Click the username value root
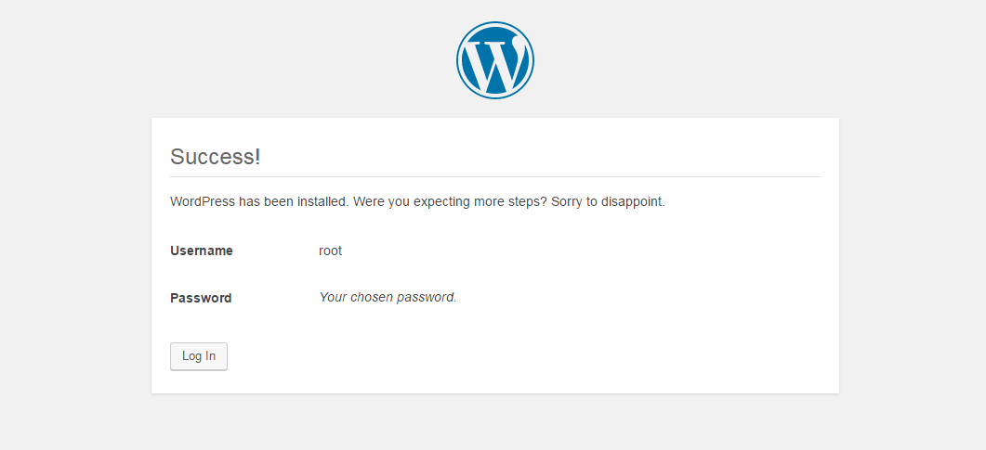The width and height of the screenshot is (986, 450). [330, 251]
